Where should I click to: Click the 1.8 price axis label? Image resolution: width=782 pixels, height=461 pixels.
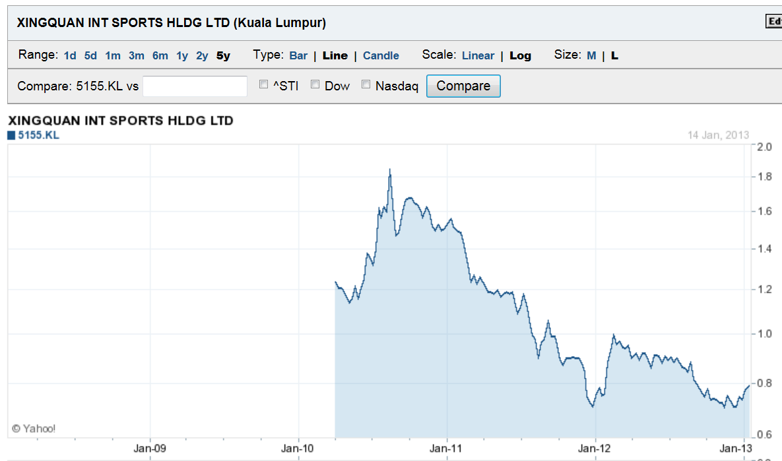765,177
